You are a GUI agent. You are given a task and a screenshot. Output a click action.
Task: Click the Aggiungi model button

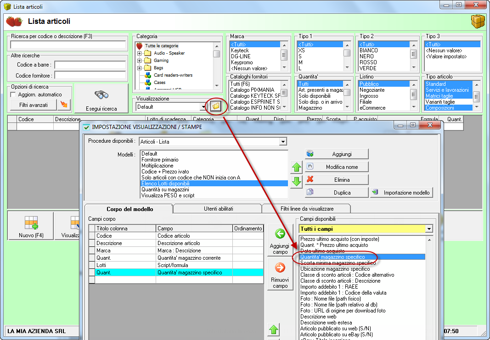[337, 154]
